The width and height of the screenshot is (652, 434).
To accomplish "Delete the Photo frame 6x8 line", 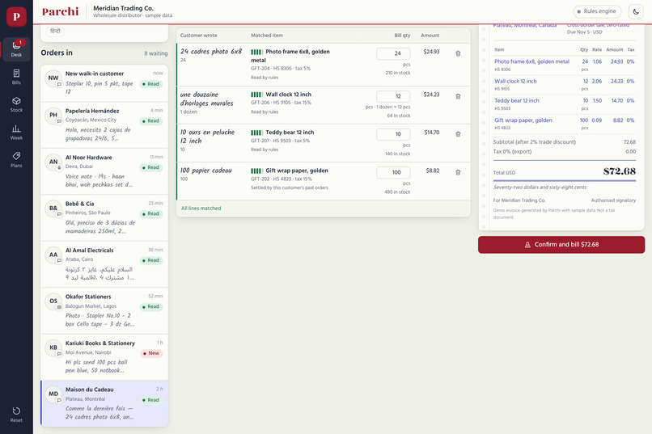I will pos(458,53).
